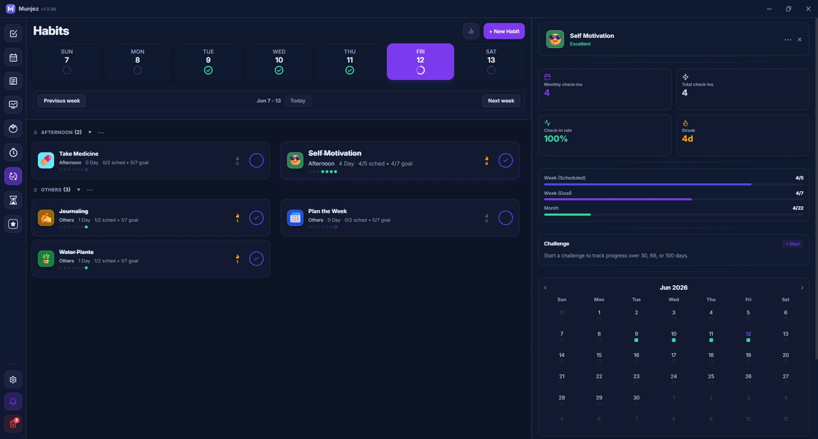Click the Jun 2026 calendar title
Image resolution: width=818 pixels, height=439 pixels.
tap(674, 288)
